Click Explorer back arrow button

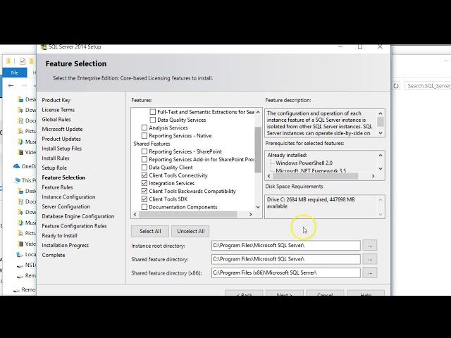pos(11,86)
